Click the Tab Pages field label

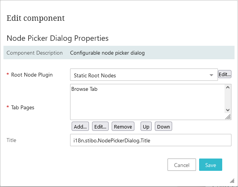coord(23,107)
